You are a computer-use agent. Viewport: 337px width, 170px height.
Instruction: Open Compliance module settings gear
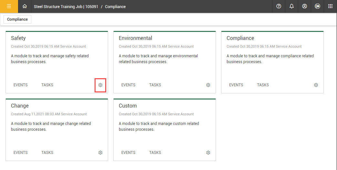(316, 85)
